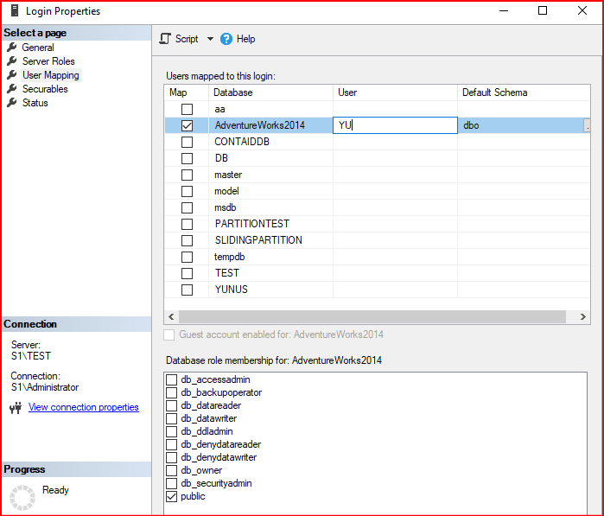Click the Server Roles wrench icon

12,61
